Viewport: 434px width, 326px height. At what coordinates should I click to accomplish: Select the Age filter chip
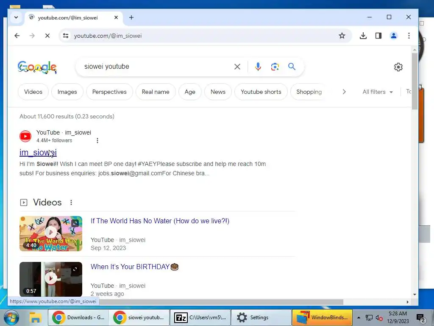click(190, 92)
